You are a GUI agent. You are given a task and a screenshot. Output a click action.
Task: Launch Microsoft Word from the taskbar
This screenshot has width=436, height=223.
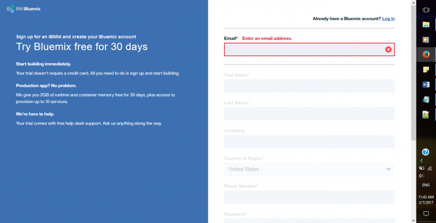[425, 84]
